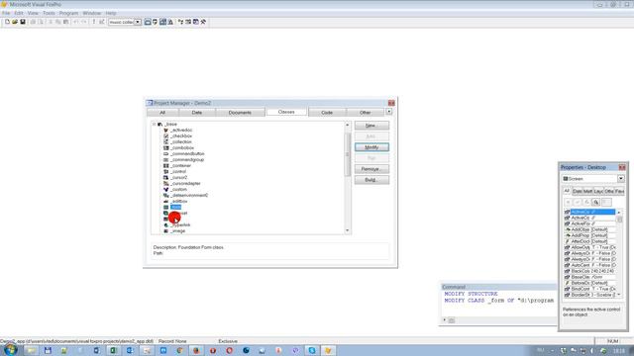Click the class tree scrollbar down arrow
634x356 pixels.
348,230
